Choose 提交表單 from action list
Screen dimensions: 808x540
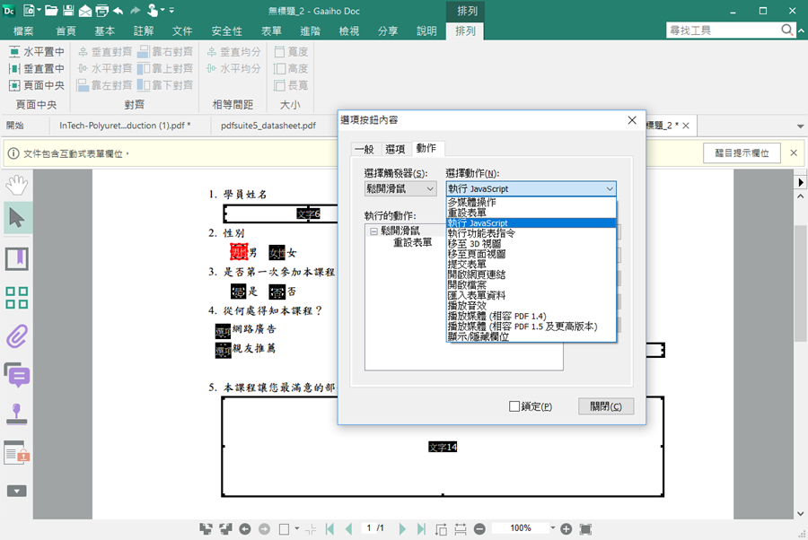point(469,264)
